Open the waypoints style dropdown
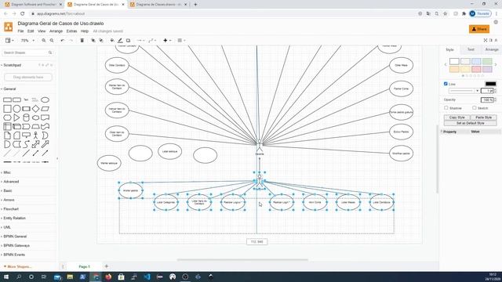The width and height of the screenshot is (502, 282). [152, 41]
